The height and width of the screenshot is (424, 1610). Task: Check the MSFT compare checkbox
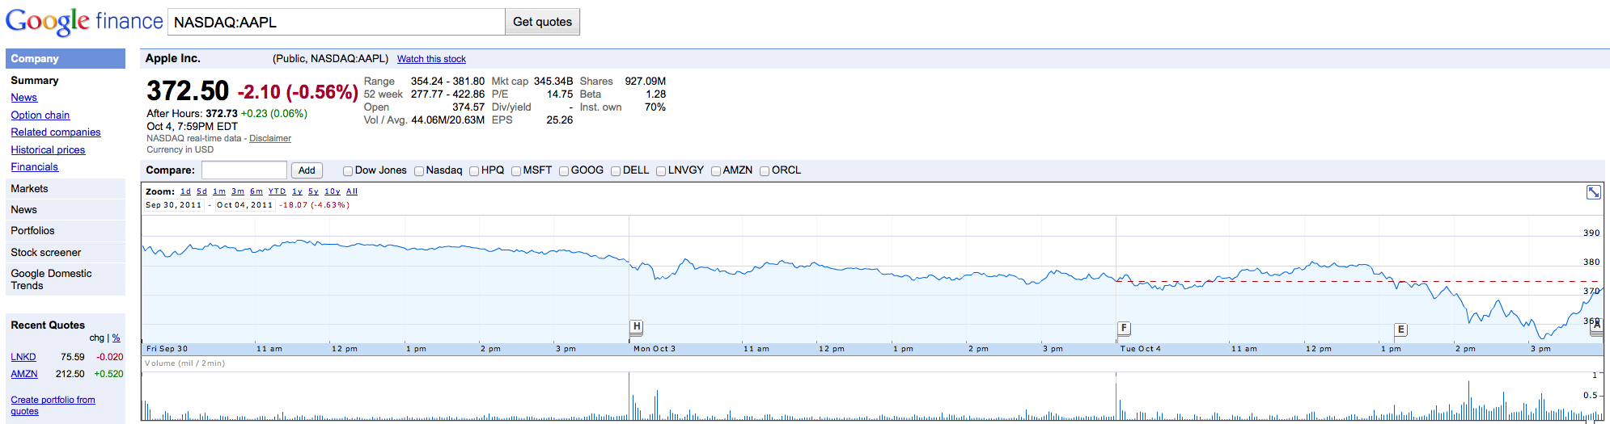point(516,171)
